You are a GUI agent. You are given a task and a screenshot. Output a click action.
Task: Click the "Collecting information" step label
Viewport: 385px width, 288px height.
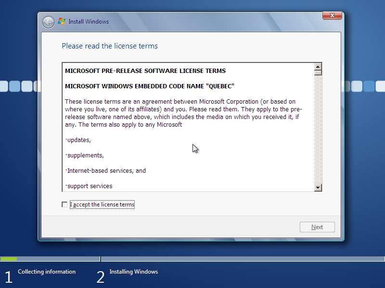(47, 272)
